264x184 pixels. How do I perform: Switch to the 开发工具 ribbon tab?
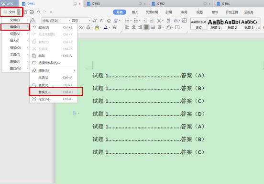(x=232, y=12)
